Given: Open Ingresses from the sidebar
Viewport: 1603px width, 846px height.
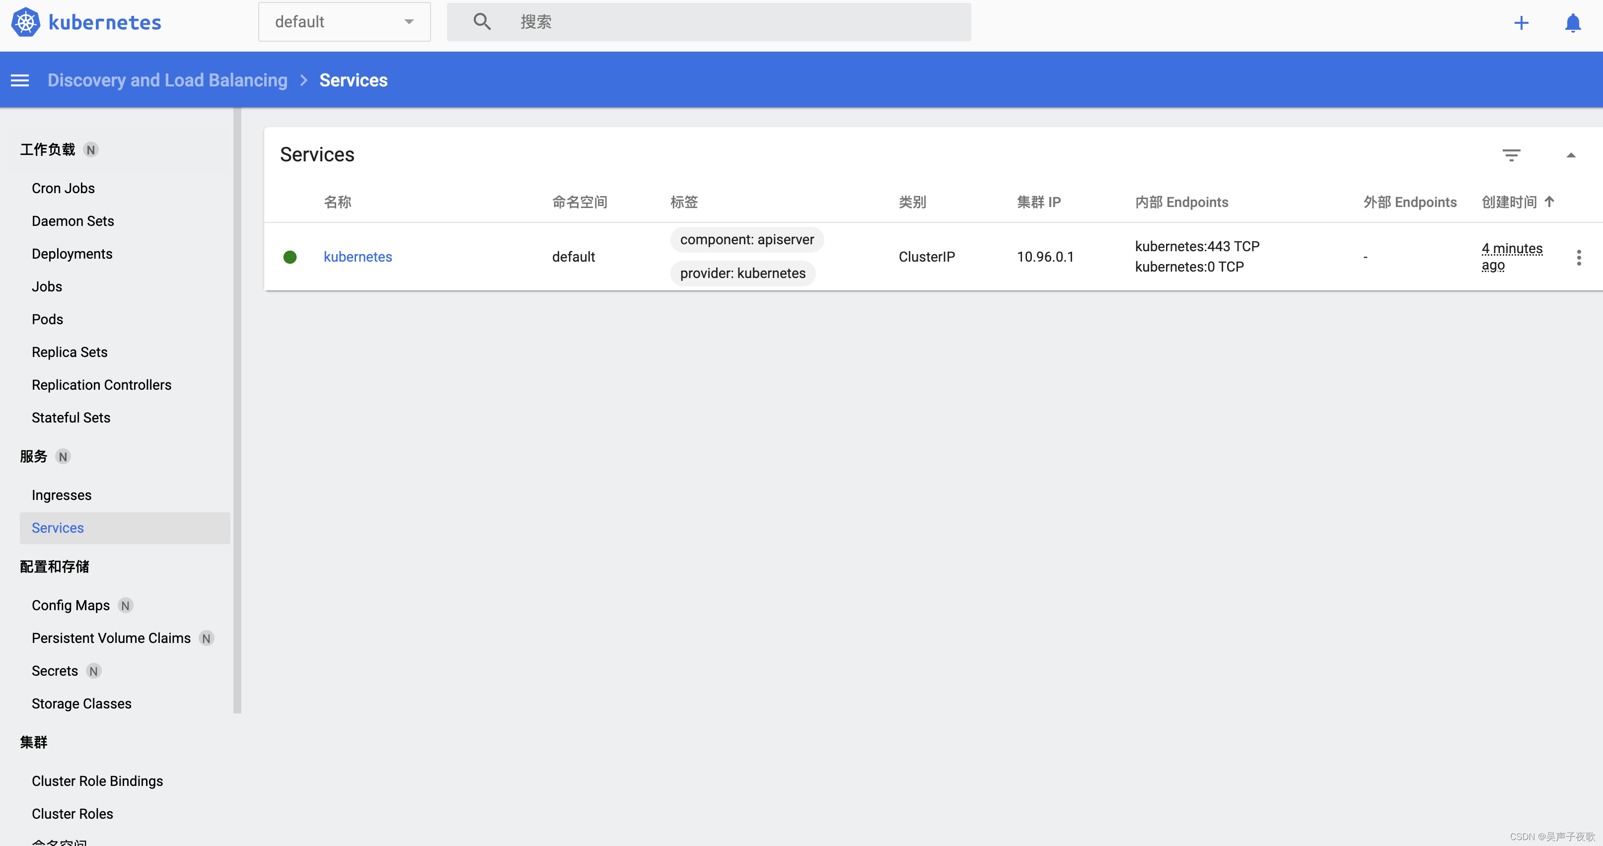Looking at the screenshot, I should coord(61,495).
